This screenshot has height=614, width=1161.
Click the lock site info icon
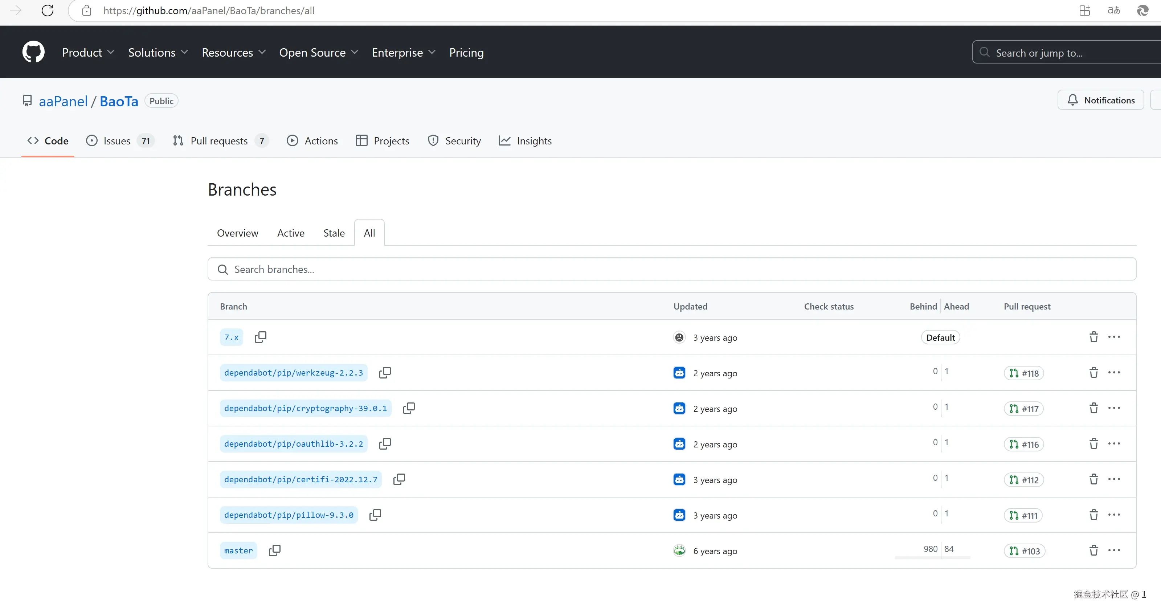[86, 11]
